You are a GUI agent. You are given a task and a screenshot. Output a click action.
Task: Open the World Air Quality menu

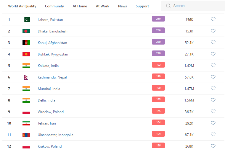(22, 6)
